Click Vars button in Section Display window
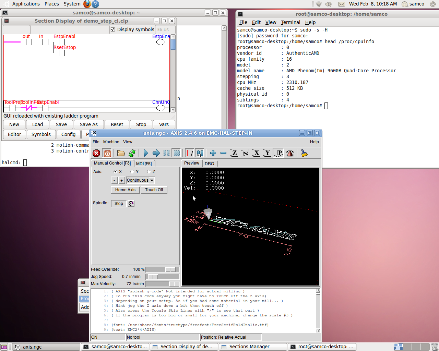 point(164,124)
